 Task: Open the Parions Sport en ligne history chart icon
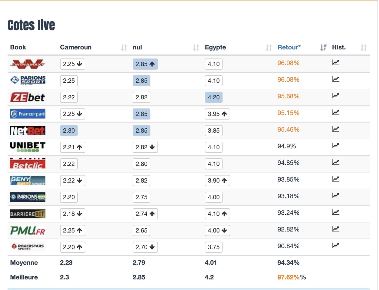pyautogui.click(x=335, y=79)
